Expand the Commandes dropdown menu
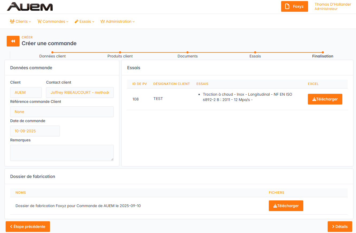356x233 pixels. pos(55,21)
